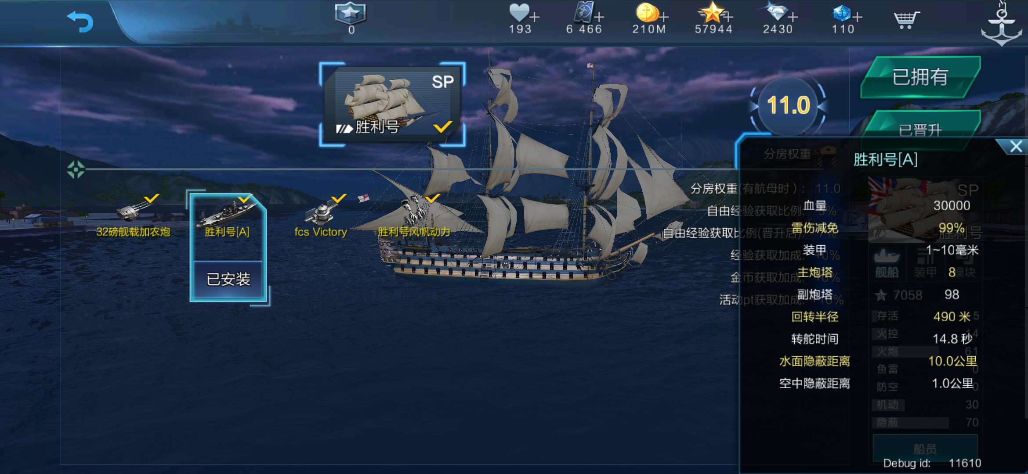
Task: Go back with the blue return arrow
Action: pyautogui.click(x=80, y=21)
